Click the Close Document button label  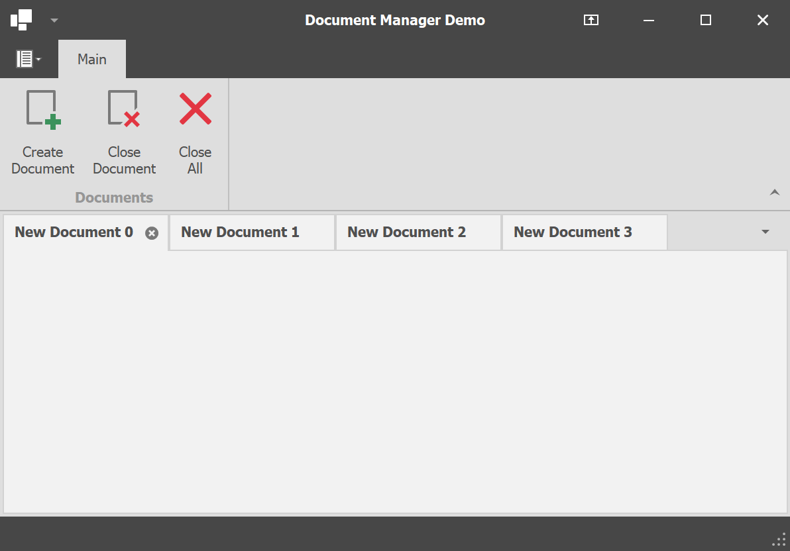(x=124, y=160)
